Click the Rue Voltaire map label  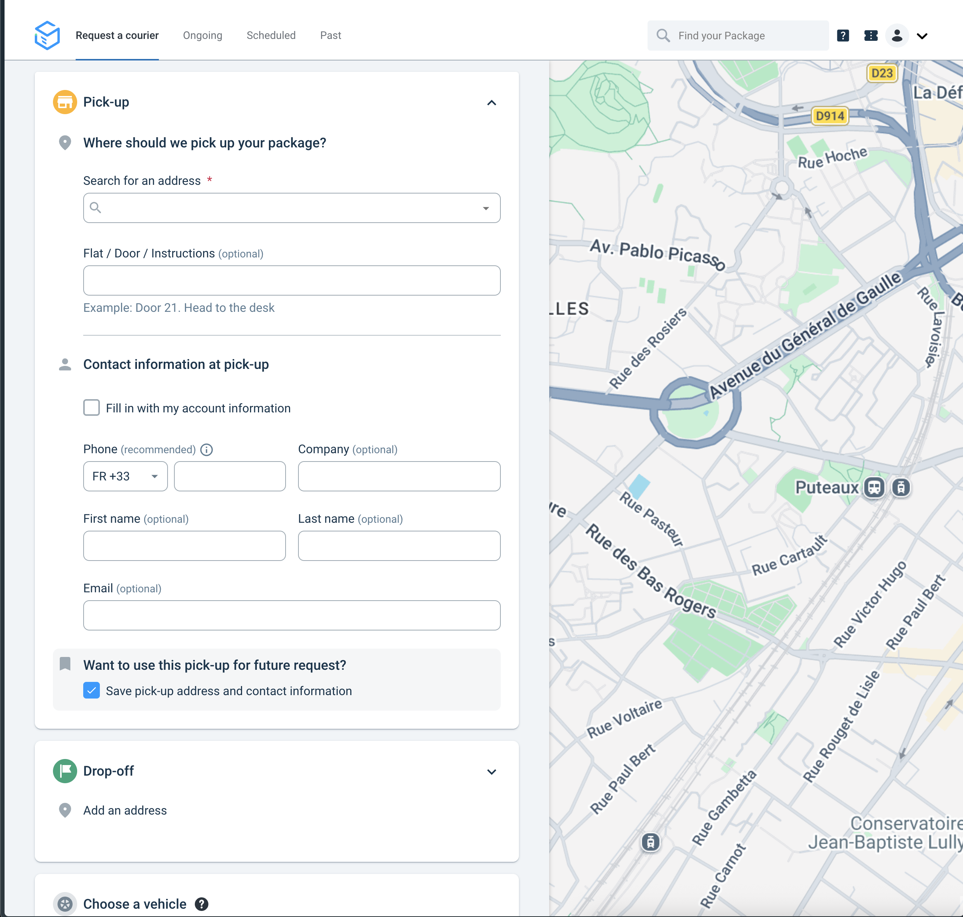(x=624, y=718)
